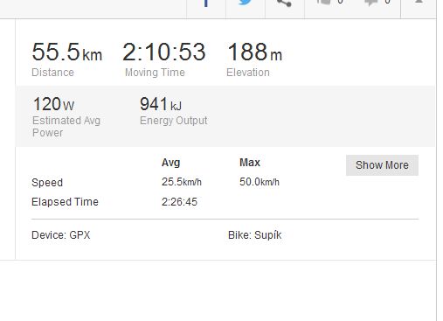Image resolution: width=443 pixels, height=321 pixels.
Task: Expand stats with Show More button
Action: click(x=382, y=165)
